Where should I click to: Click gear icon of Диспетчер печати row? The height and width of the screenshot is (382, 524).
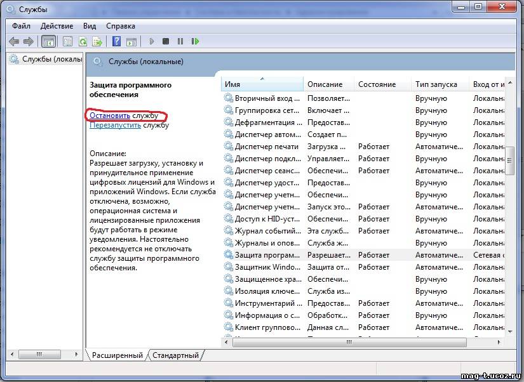click(x=229, y=146)
